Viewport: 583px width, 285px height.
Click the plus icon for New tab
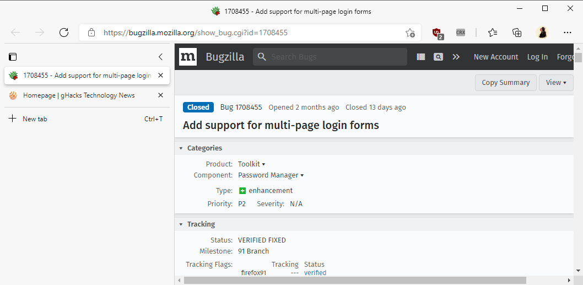click(12, 119)
